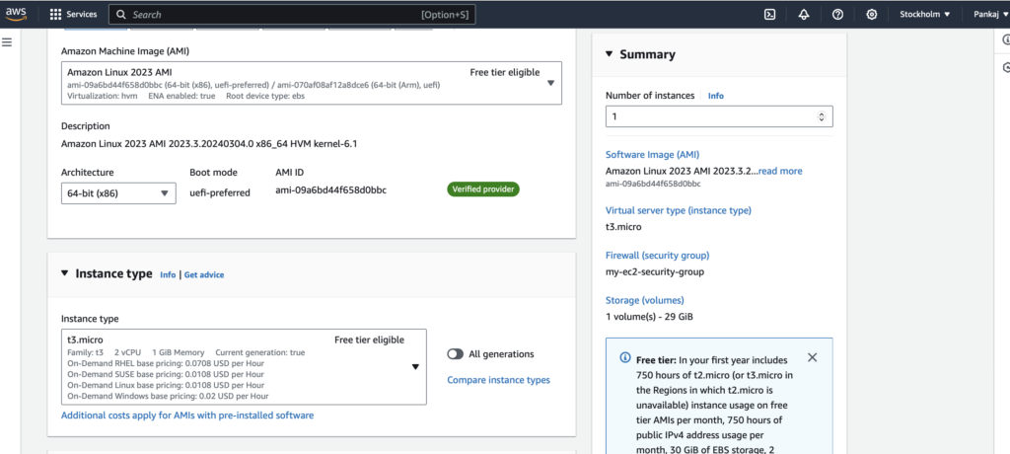
Task: Click my-ec2-security-group text in Summary
Action: (x=655, y=271)
